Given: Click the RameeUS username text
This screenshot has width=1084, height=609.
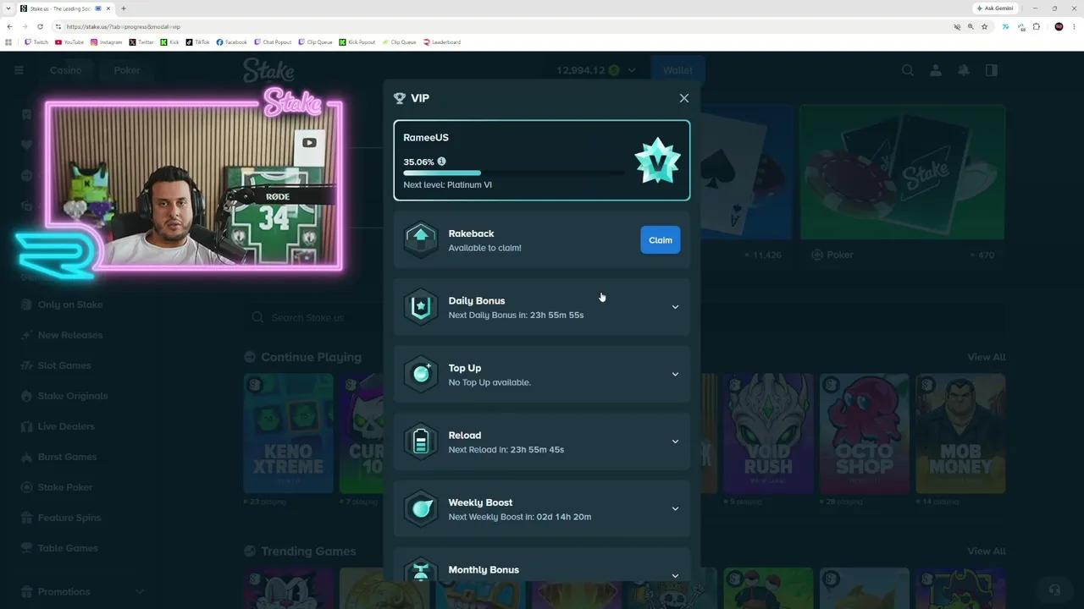Looking at the screenshot, I should [x=426, y=137].
